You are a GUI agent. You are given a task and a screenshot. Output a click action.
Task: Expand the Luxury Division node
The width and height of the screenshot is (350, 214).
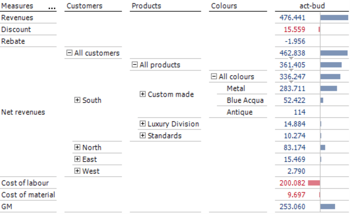pos(143,124)
